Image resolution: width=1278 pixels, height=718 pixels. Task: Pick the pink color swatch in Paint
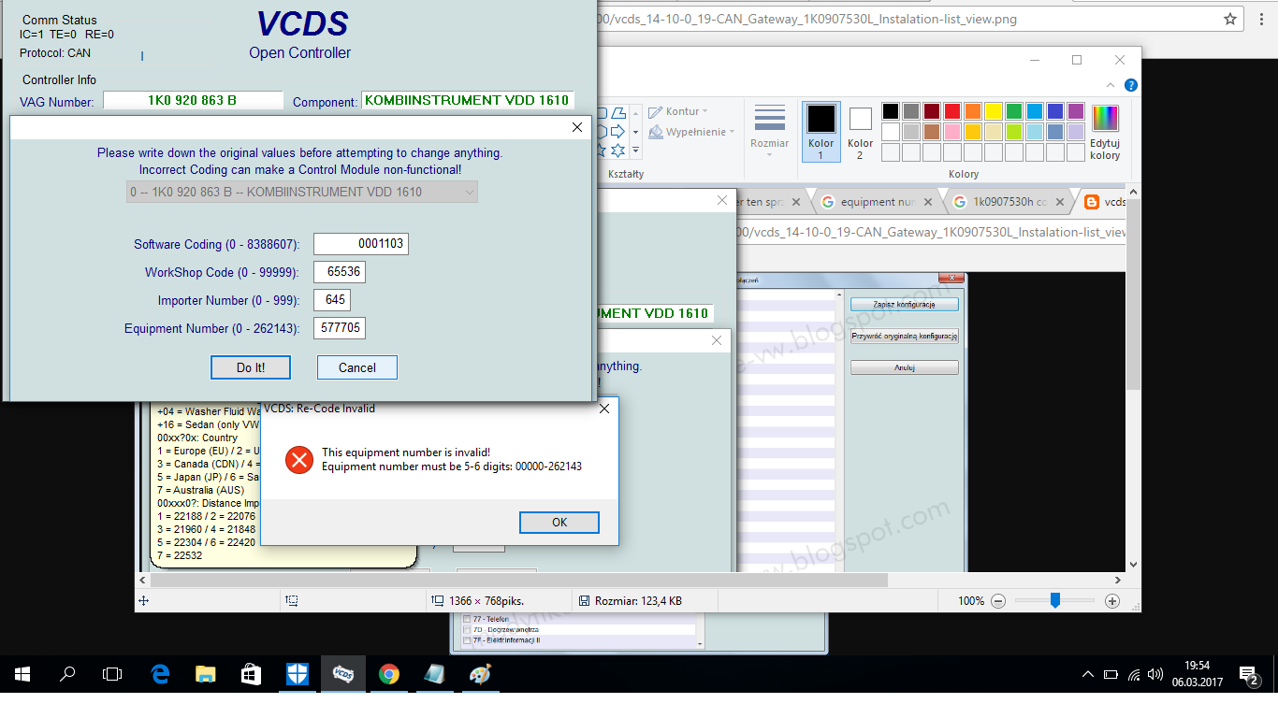(952, 132)
